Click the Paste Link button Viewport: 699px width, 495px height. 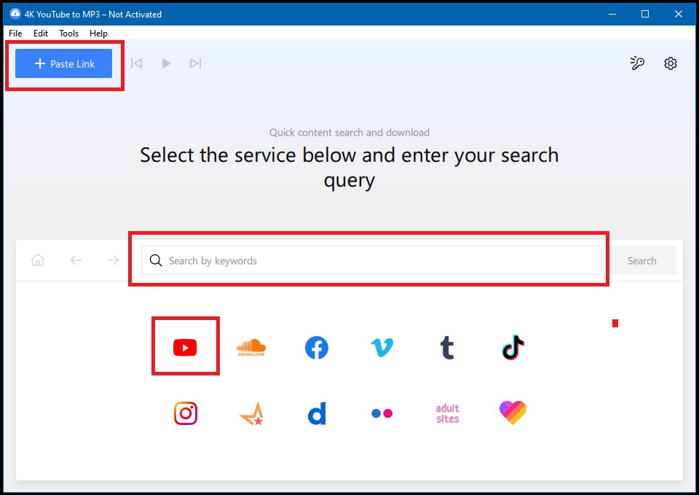[x=63, y=63]
